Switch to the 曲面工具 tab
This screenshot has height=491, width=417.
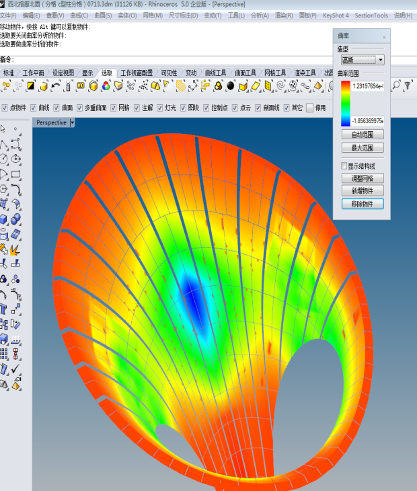pos(245,73)
